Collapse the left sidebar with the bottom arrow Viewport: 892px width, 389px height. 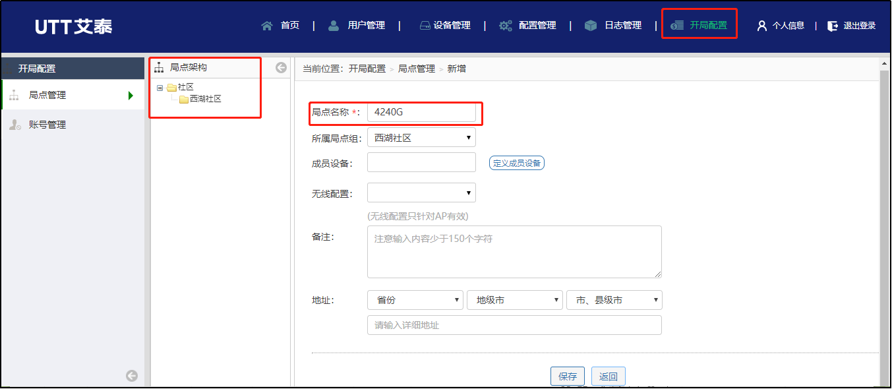132,376
